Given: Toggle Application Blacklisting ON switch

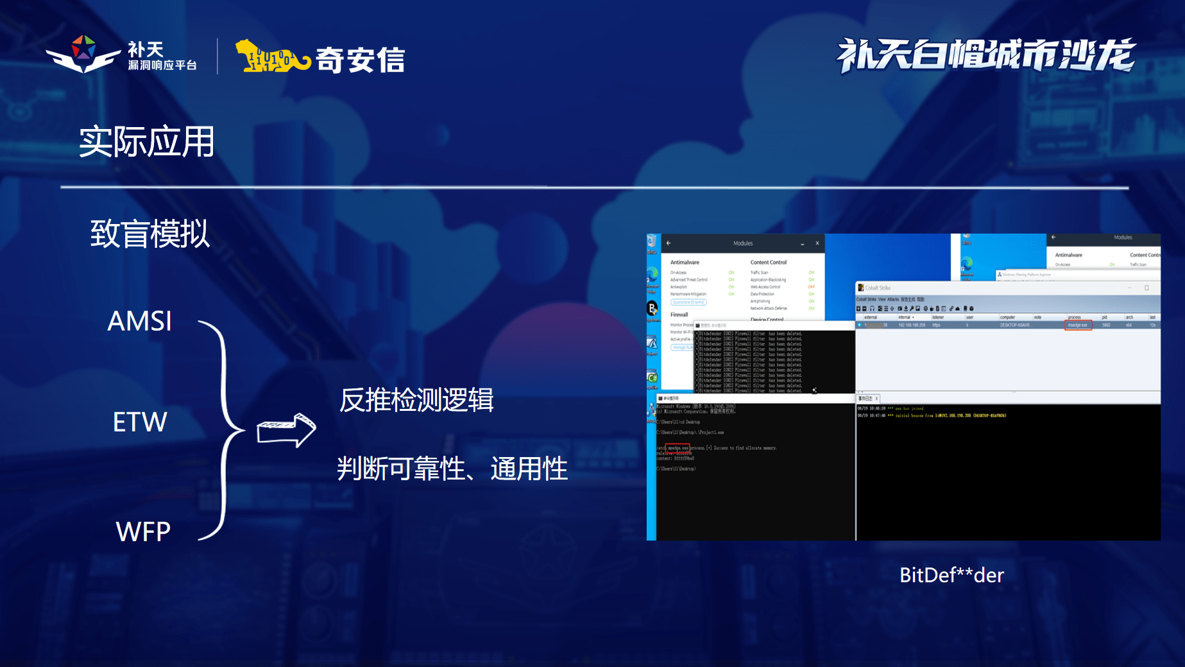Looking at the screenshot, I should pos(812,280).
